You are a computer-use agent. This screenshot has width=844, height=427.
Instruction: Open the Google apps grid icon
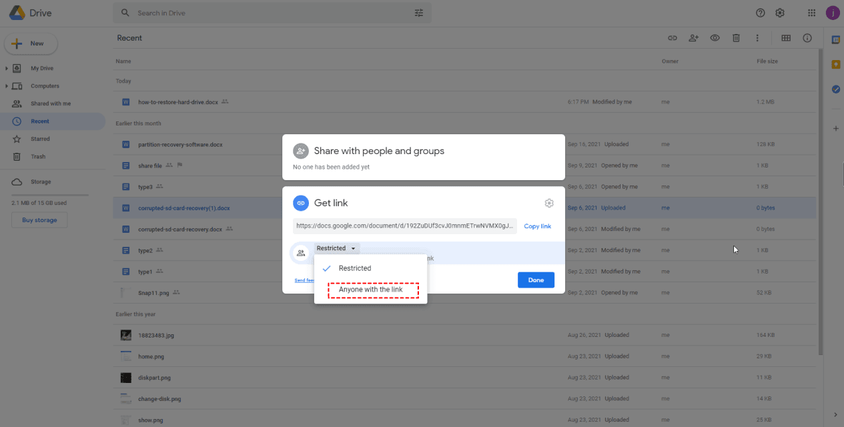[x=811, y=13]
